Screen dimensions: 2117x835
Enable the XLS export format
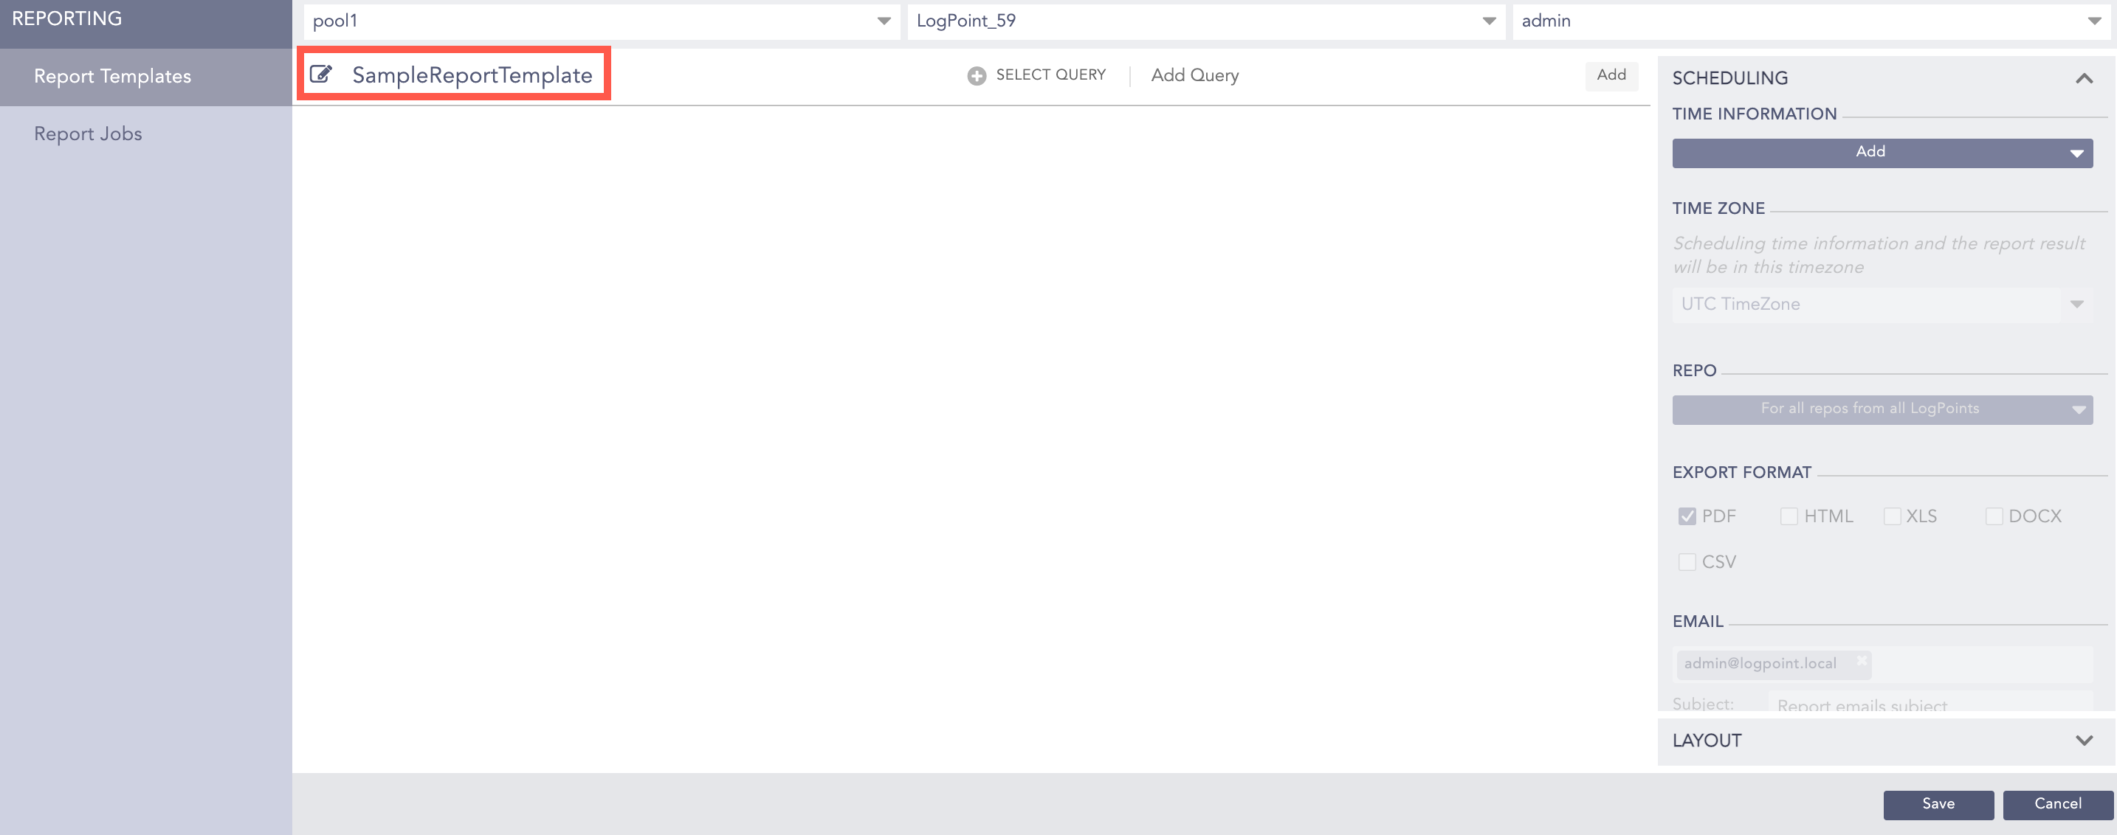pos(1891,516)
